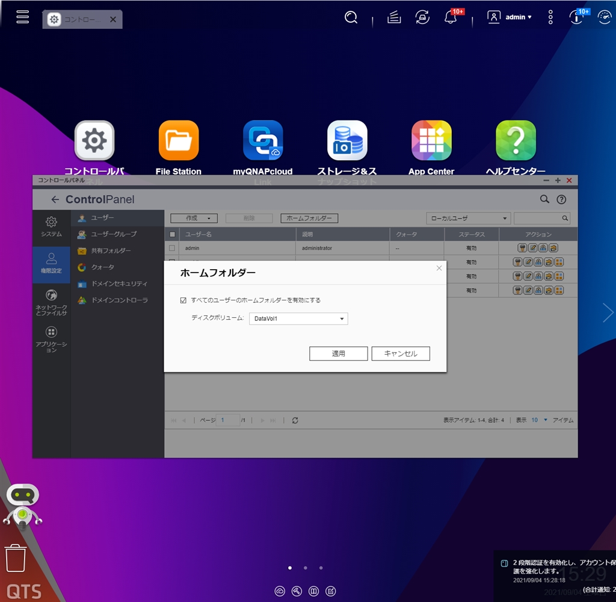
Task: Open the desktop trash can
Action: point(16,557)
